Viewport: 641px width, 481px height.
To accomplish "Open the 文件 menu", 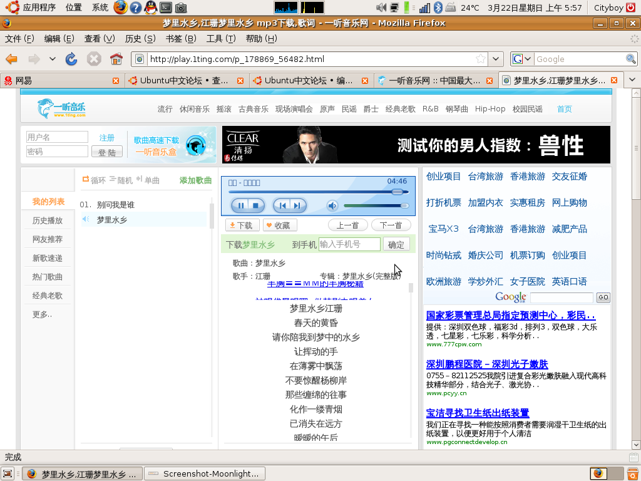I will point(19,38).
